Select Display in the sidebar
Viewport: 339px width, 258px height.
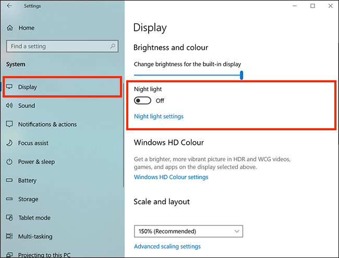click(62, 87)
